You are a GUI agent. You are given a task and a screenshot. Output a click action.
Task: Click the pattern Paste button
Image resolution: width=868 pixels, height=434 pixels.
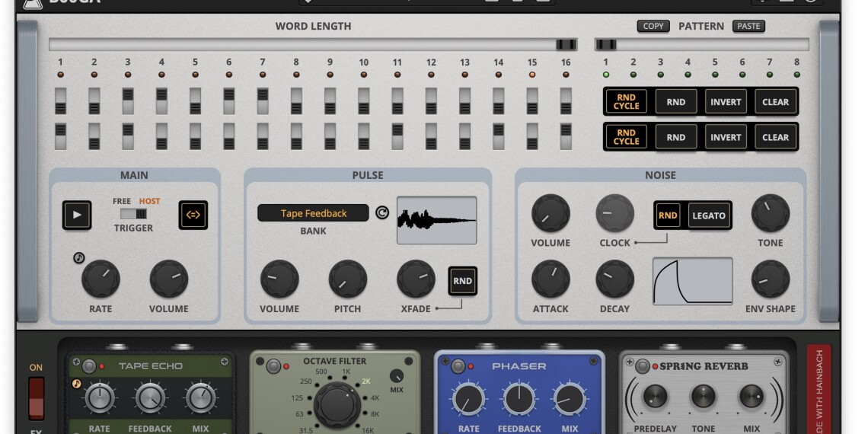(748, 26)
